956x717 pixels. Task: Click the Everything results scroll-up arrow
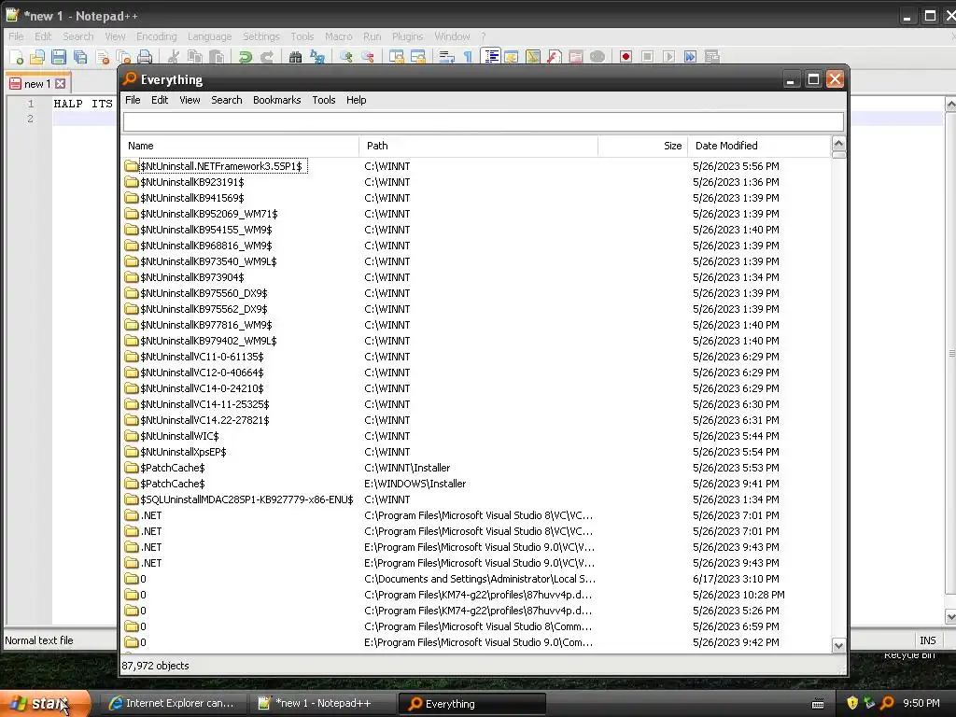click(838, 144)
